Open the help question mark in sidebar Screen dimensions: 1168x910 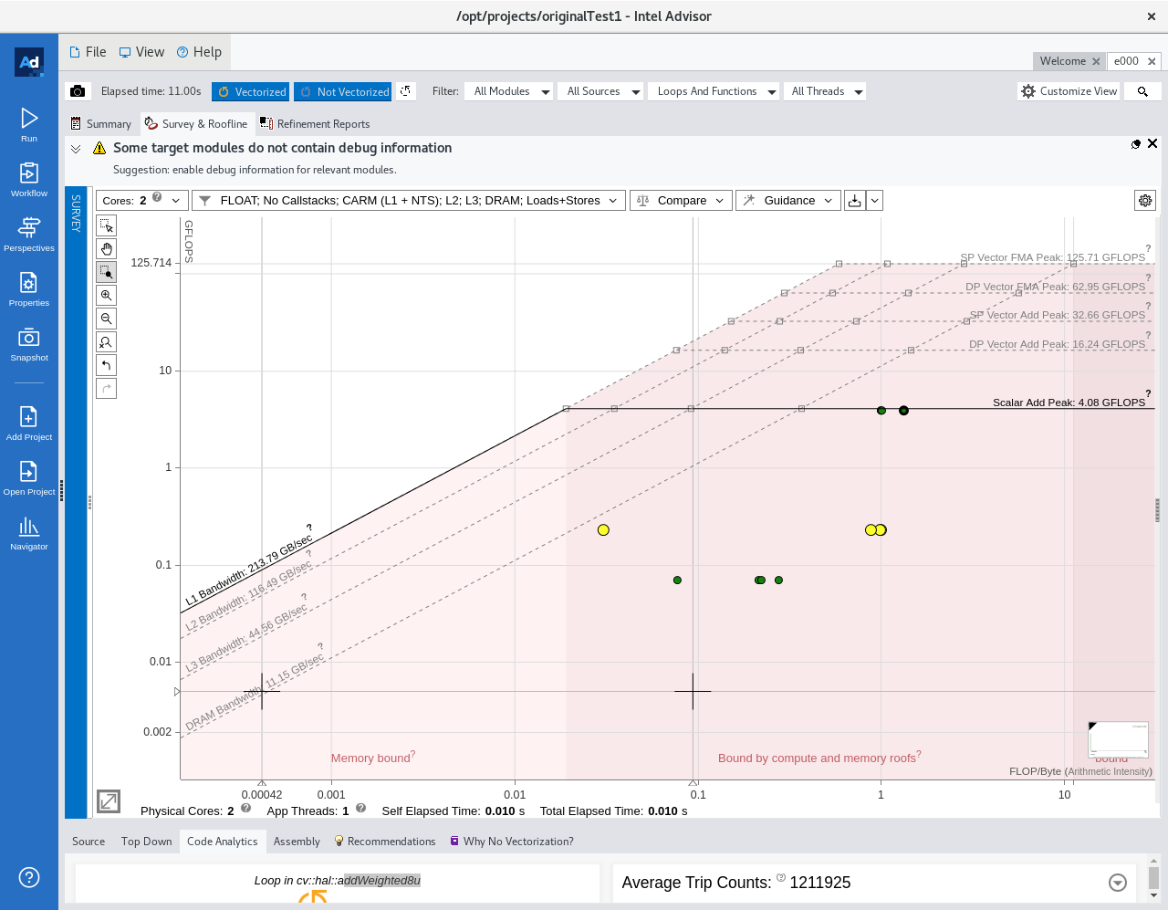click(29, 877)
